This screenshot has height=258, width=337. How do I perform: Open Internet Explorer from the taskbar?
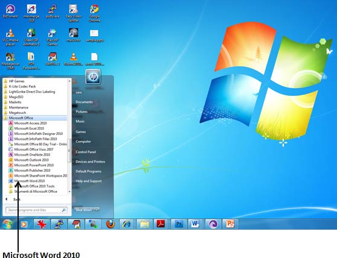[127, 224]
